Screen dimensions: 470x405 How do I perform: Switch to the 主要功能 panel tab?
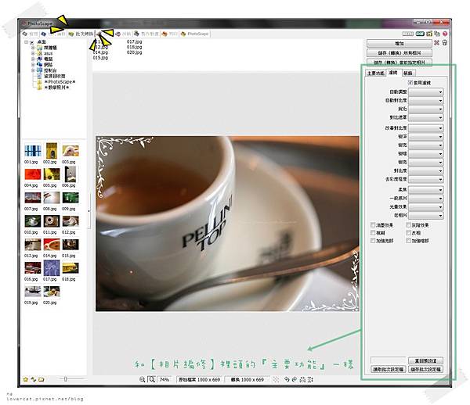375,73
